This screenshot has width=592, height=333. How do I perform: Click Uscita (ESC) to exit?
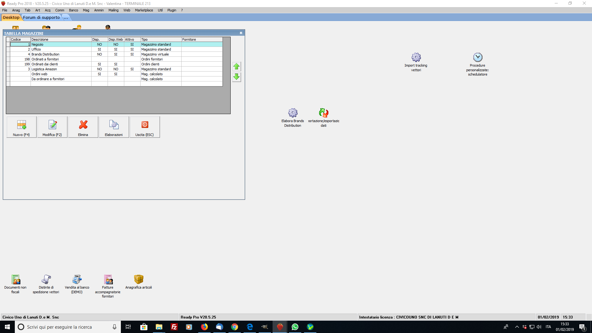[145, 127]
